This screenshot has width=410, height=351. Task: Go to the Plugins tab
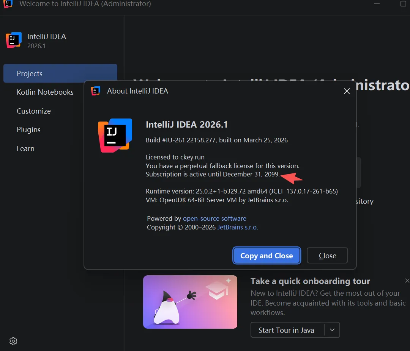point(28,129)
